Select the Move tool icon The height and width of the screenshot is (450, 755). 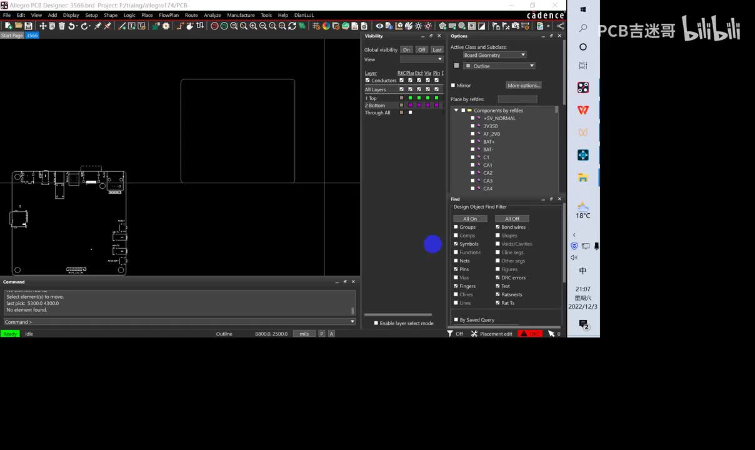42,26
